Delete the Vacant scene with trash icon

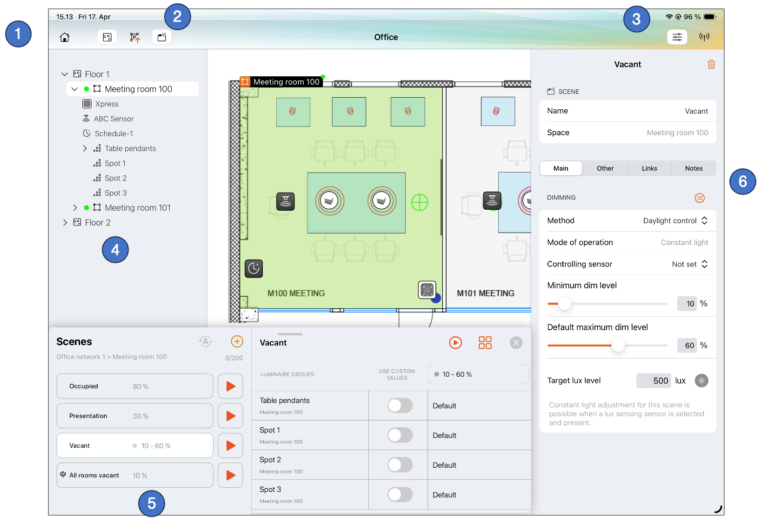click(711, 64)
